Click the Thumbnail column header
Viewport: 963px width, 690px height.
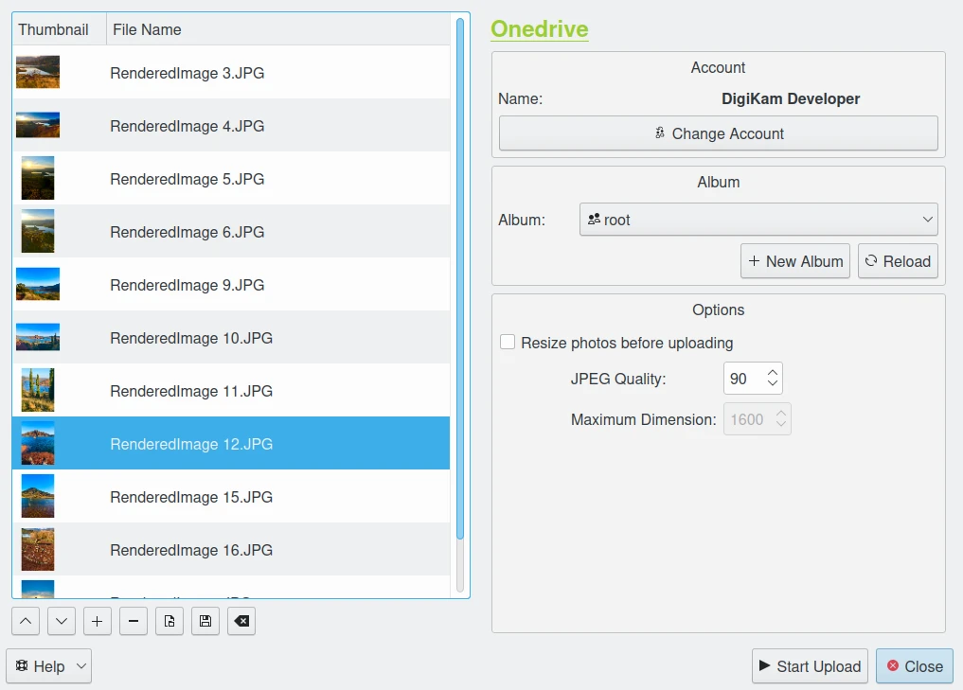54,29
